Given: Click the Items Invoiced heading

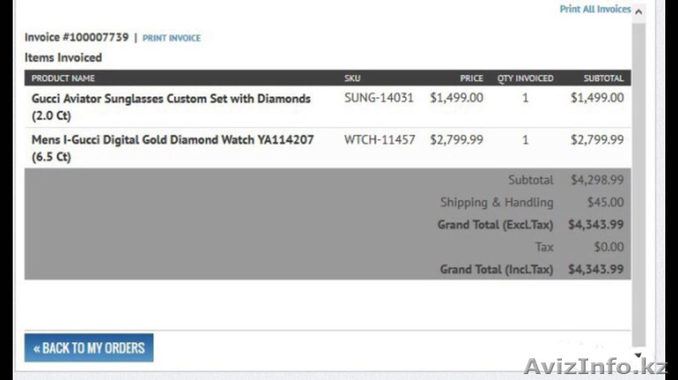Looking at the screenshot, I should click(63, 58).
